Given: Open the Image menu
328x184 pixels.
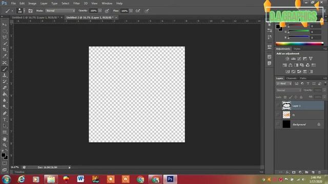Looking at the screenshot, I should pos(32,4).
